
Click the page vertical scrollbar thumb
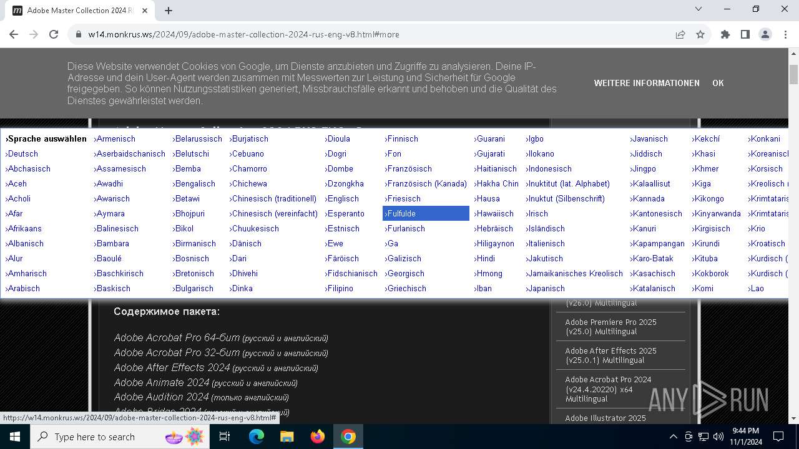pyautogui.click(x=793, y=74)
